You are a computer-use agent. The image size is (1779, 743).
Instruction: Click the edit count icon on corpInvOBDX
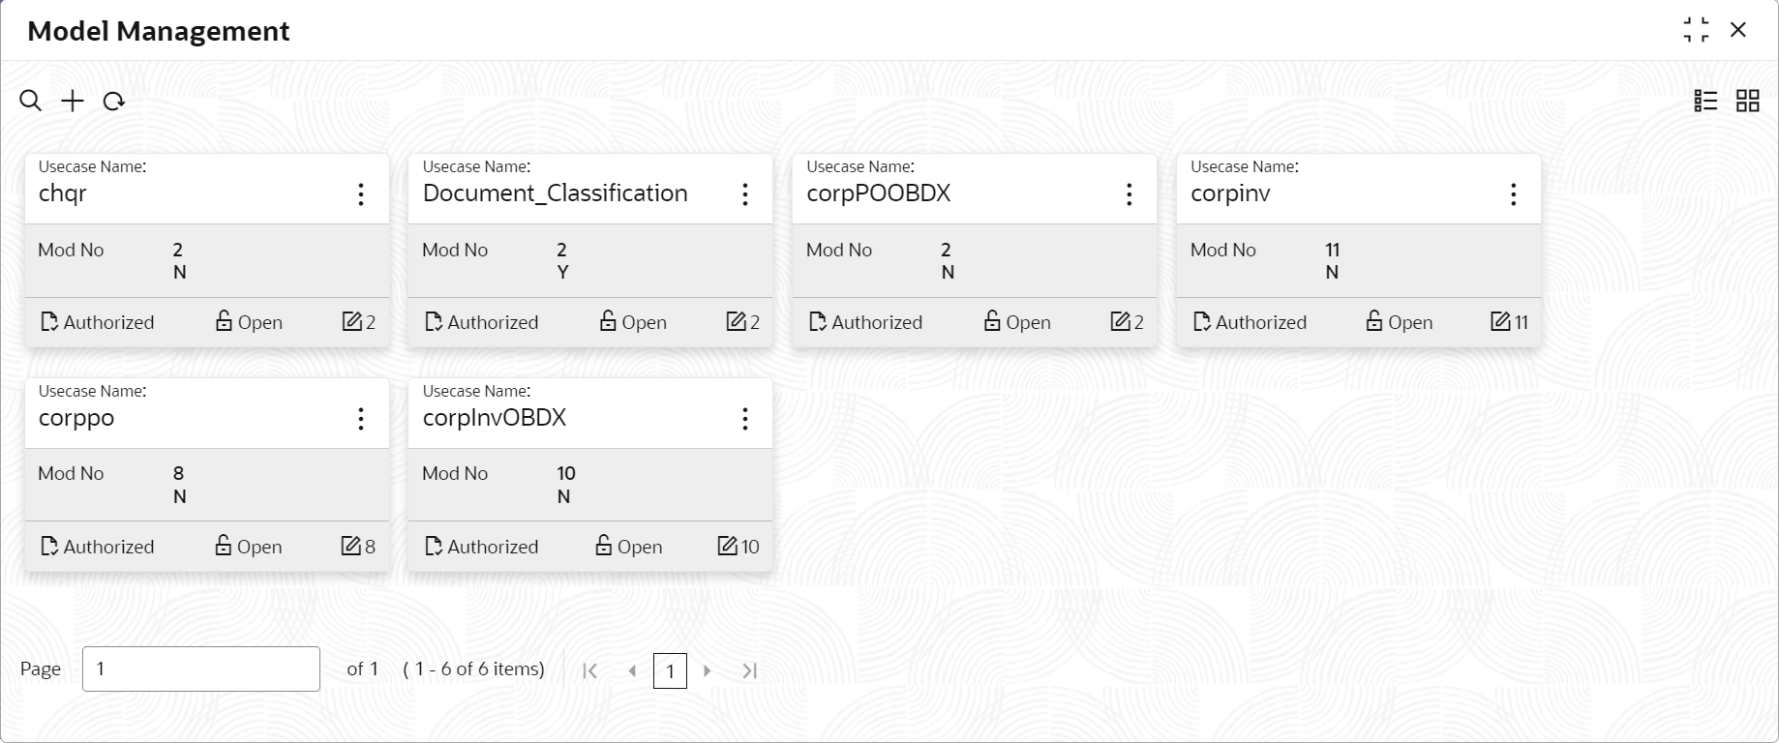coord(727,546)
